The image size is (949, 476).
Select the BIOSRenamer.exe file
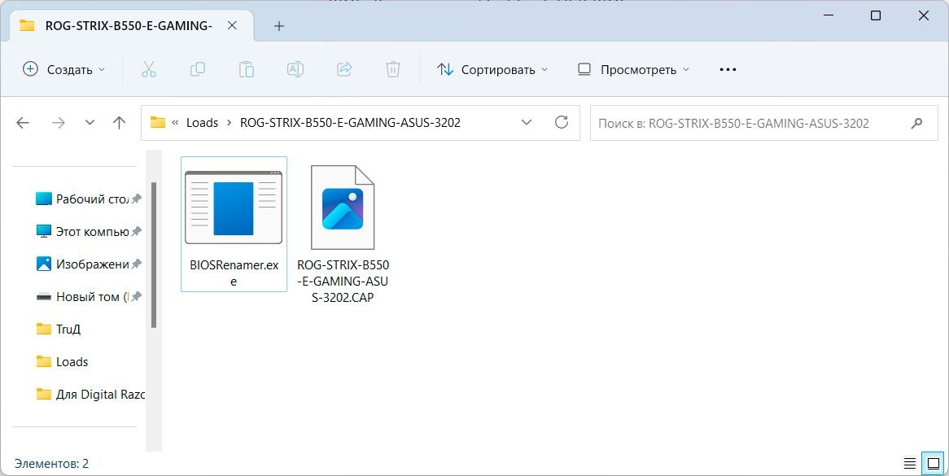pyautogui.click(x=234, y=224)
